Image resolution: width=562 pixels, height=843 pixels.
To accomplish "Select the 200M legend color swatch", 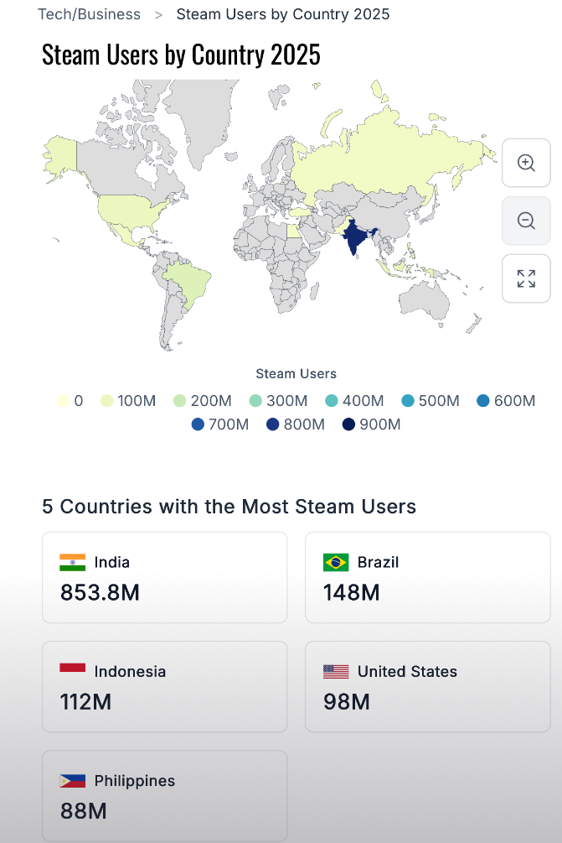I will (180, 401).
